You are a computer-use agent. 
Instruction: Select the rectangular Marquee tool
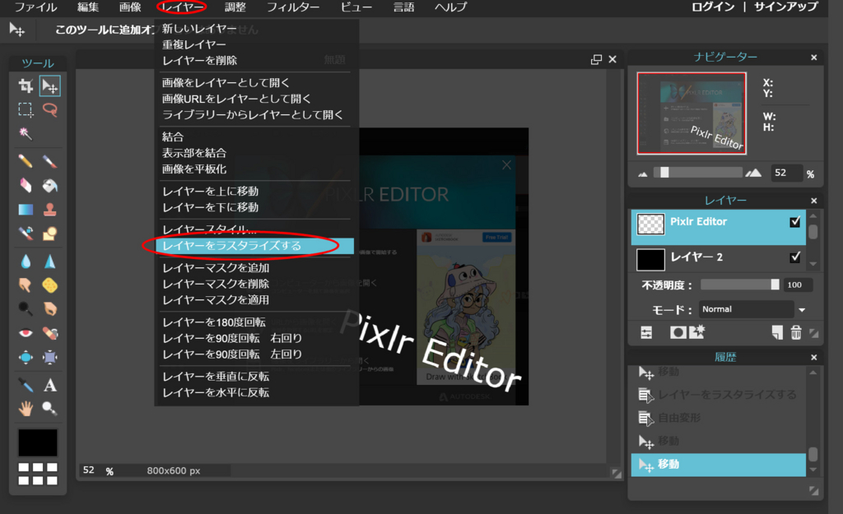26,109
